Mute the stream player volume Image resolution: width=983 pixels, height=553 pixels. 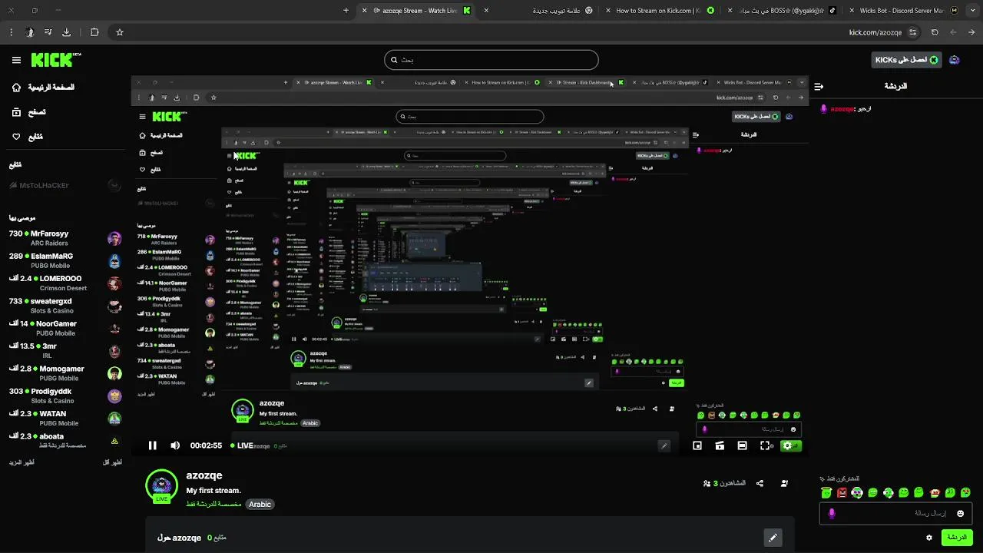(175, 445)
